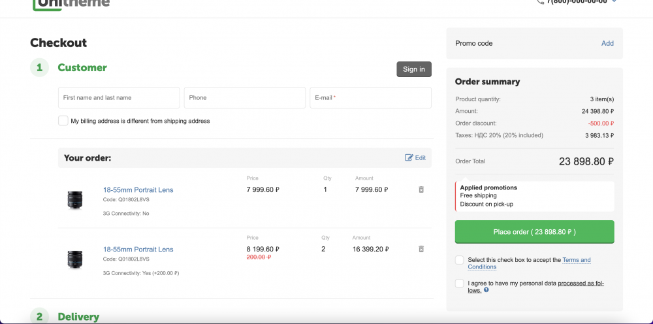Delete the first 18-55mm Portrait Lens item
This screenshot has height=324, width=653.
(x=421, y=189)
